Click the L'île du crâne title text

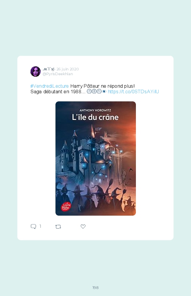pos(95,118)
